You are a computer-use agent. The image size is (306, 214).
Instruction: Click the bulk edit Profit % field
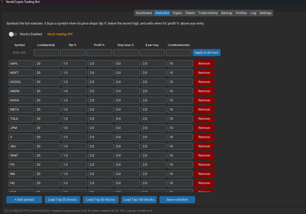(99, 53)
